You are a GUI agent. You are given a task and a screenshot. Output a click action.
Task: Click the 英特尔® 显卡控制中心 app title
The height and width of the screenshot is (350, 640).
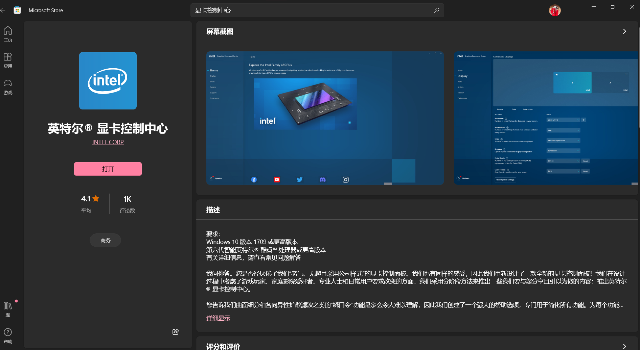point(108,128)
